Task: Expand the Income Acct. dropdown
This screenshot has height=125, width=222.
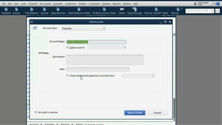Action: 153,76
